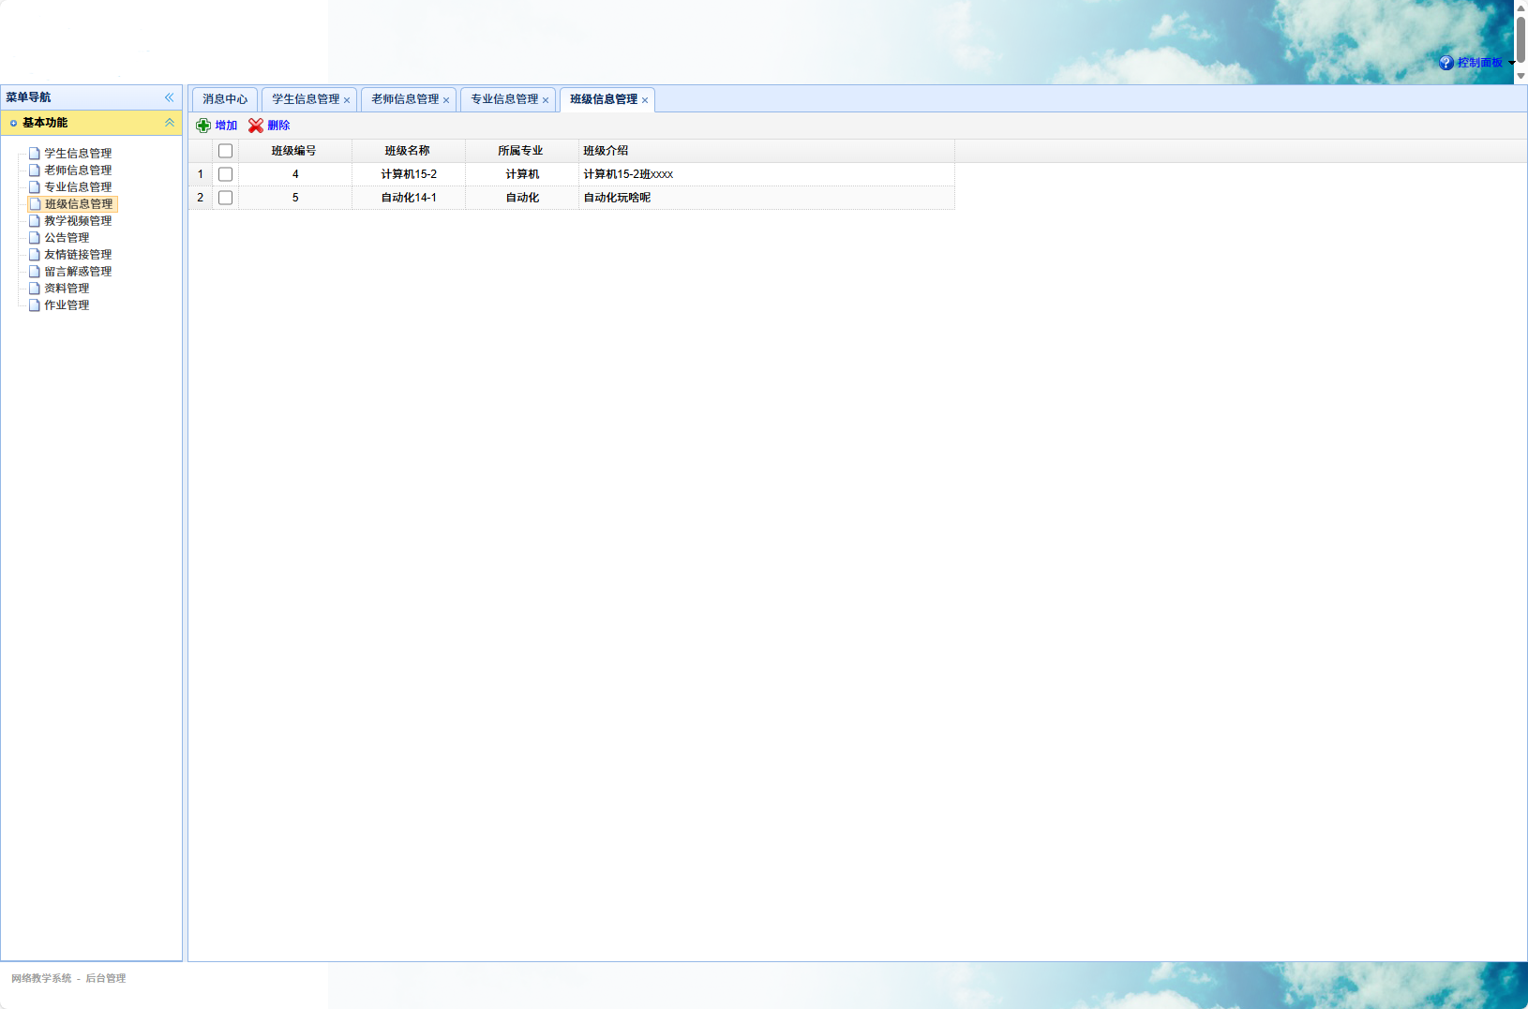Screen dimensions: 1528x1009
Task: Switch to the 学生信息管理 tab
Action: [x=306, y=99]
